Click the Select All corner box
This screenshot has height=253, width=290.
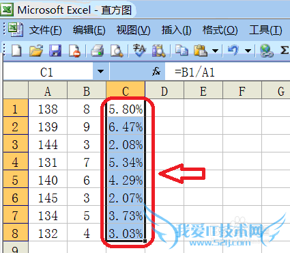click(x=16, y=90)
